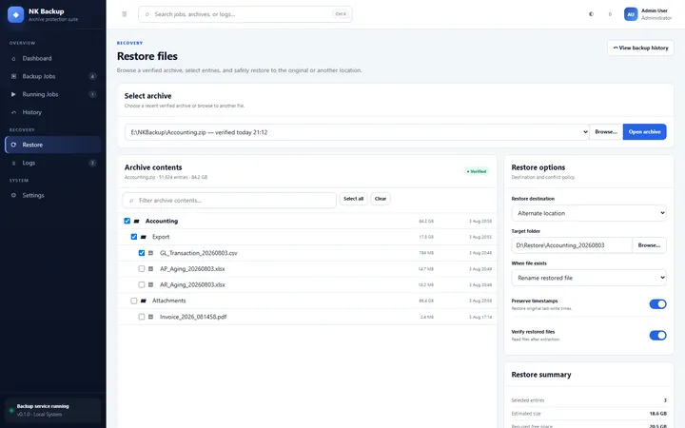
Task: Click the NK Backup logo icon
Action: (x=16, y=14)
